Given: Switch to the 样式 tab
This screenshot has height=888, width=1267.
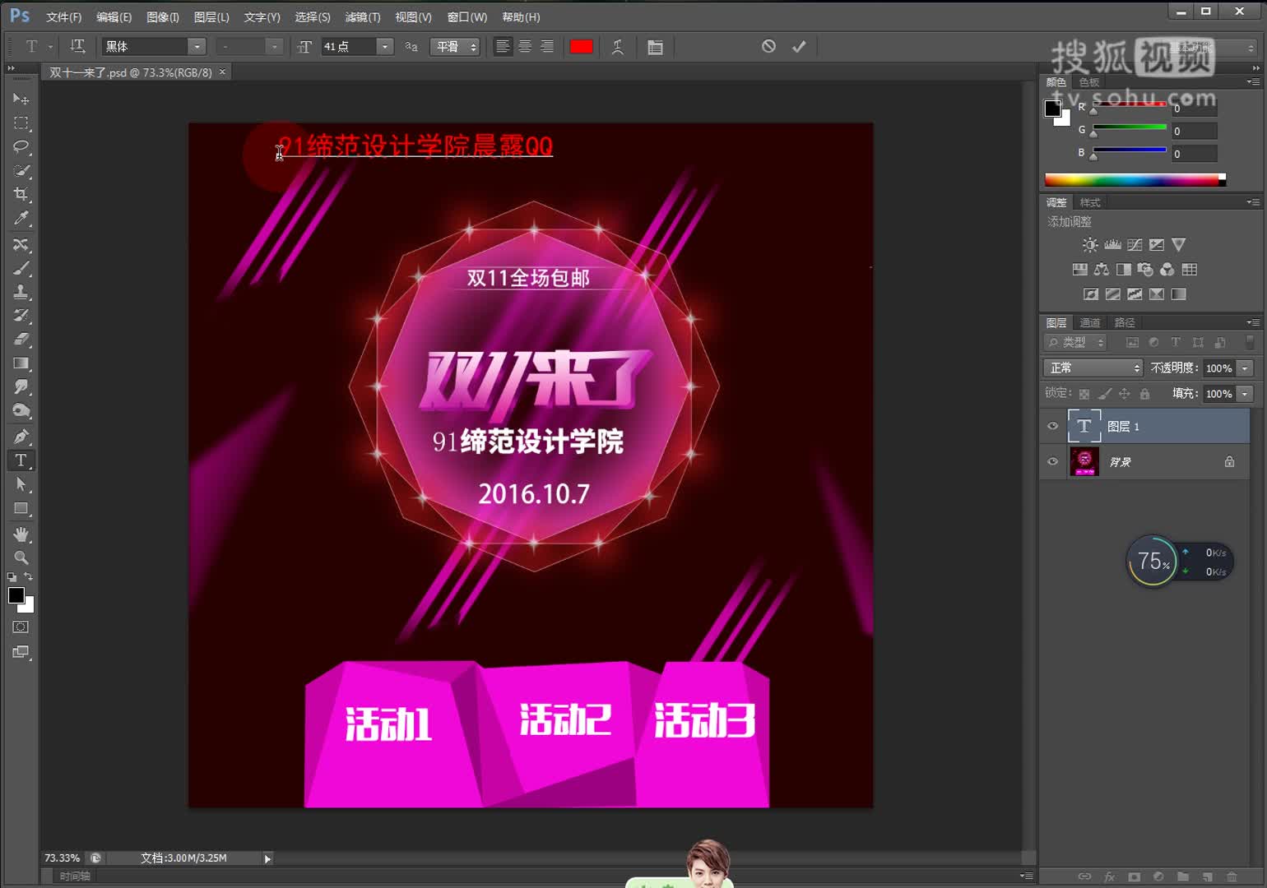Looking at the screenshot, I should [1090, 202].
